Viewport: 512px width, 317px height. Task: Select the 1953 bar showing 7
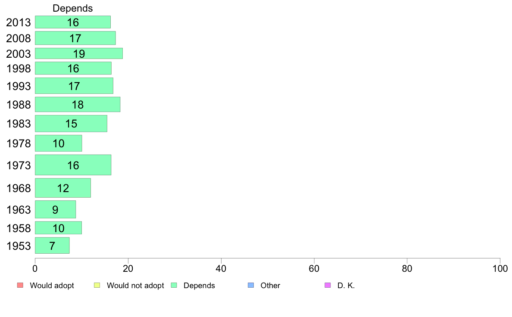tap(52, 246)
